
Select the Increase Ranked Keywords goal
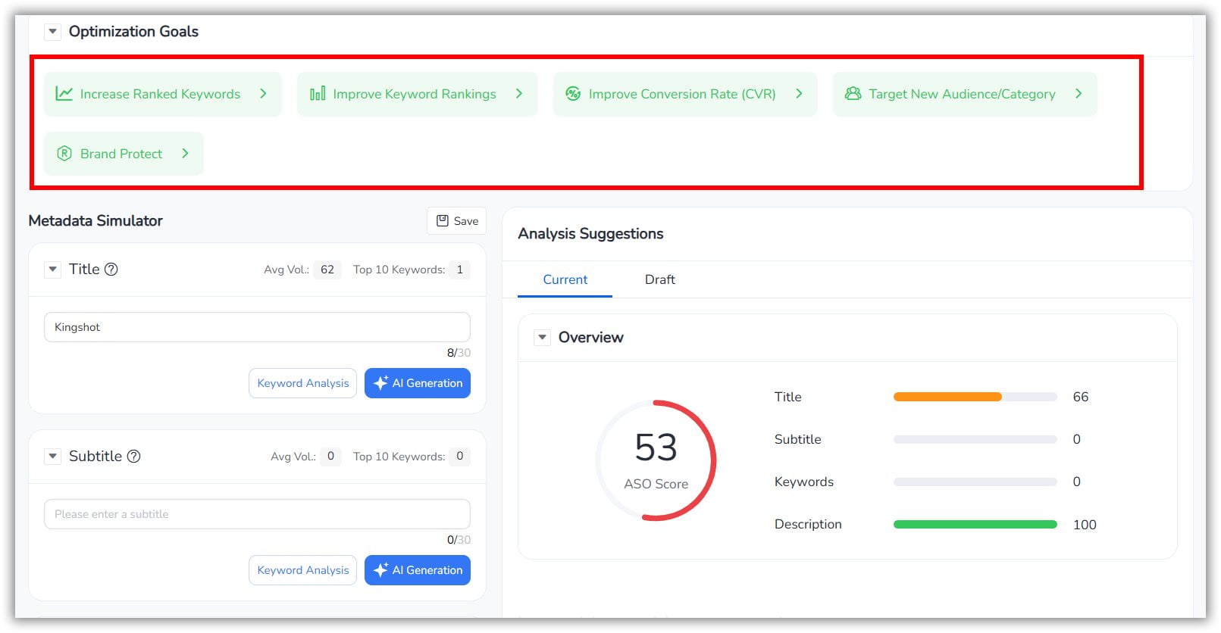[162, 94]
